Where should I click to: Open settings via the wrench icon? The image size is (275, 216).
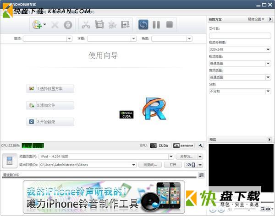pos(201,146)
